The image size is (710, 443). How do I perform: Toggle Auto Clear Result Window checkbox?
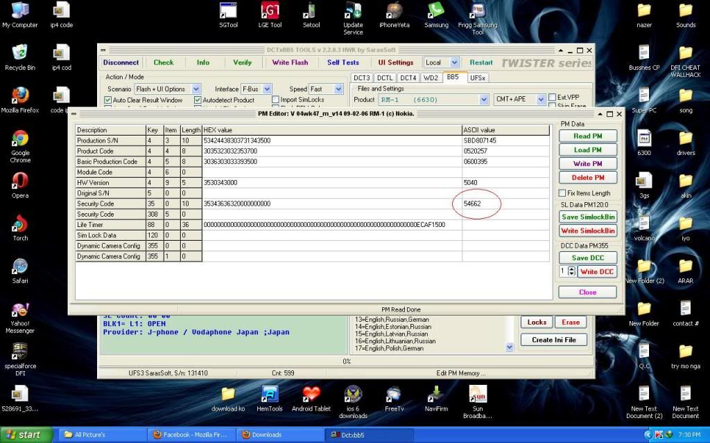[x=108, y=100]
